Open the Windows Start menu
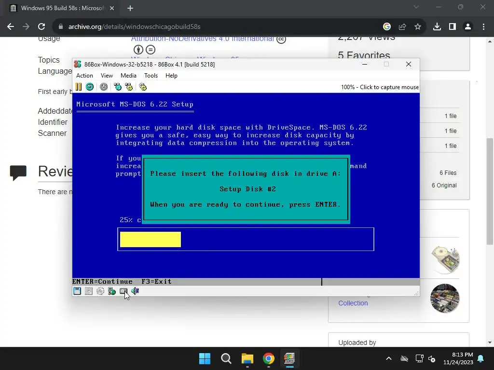This screenshot has width=494, height=370. point(205,358)
